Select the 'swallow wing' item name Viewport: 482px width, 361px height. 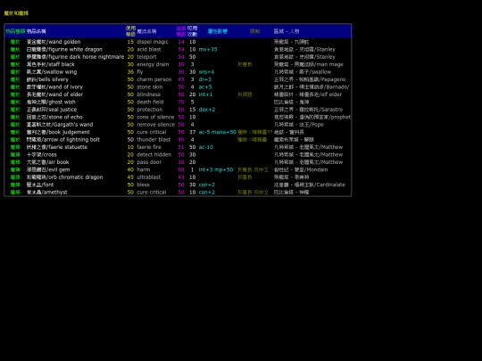click(x=52, y=72)
